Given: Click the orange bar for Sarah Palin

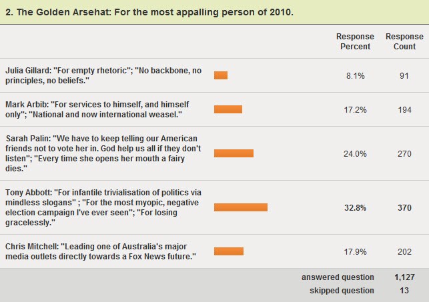Looking at the screenshot, I should point(234,153).
